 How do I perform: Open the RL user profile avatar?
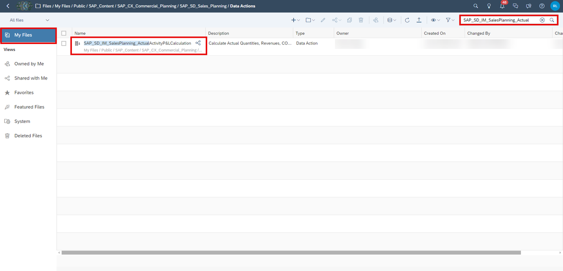pos(555,6)
